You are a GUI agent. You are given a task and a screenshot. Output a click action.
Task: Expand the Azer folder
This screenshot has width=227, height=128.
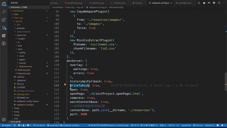click(x=16, y=14)
